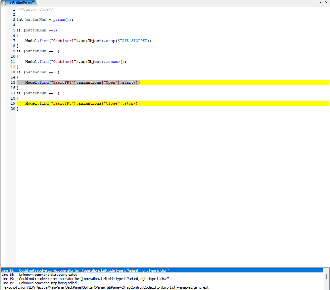
Task: Click 'animations' on line 15
Action: (x=90, y=82)
